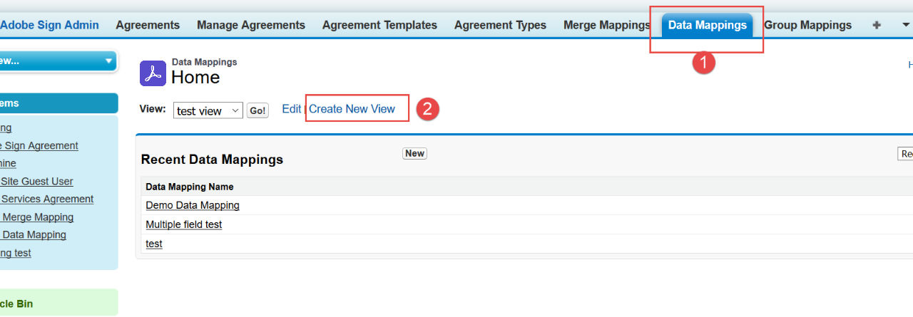Open the Multiple field test record
This screenshot has width=913, height=317.
[x=184, y=224]
